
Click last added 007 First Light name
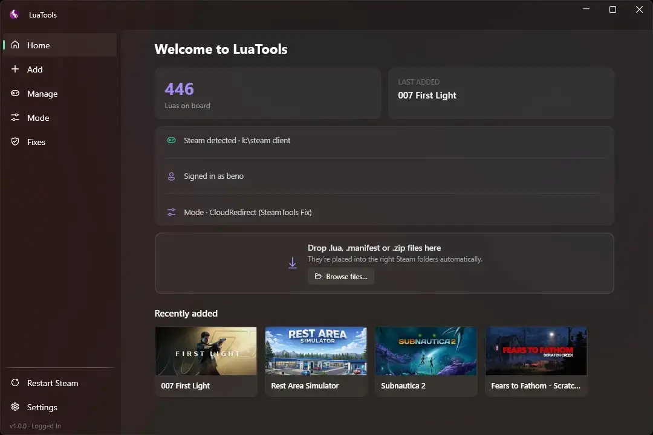427,95
